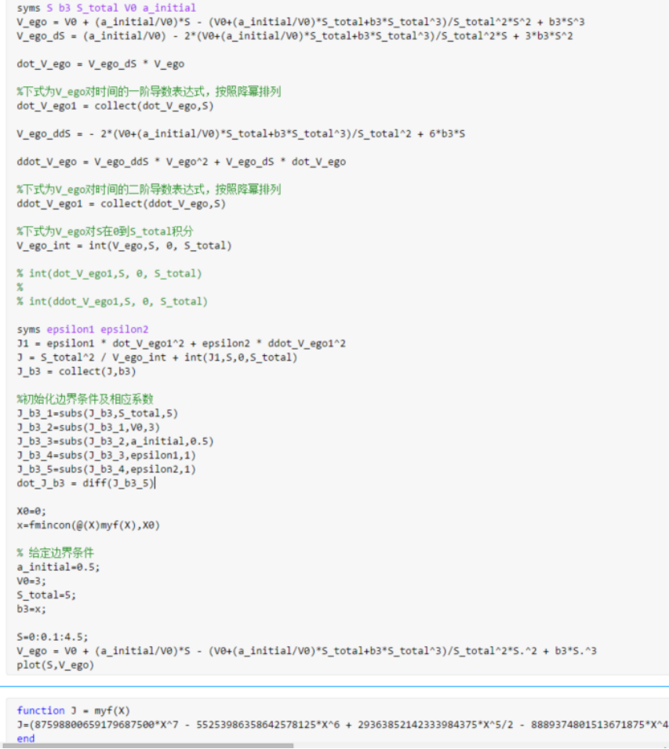Click the 'dot_V_ego1 = collect(dot_V_ego,S)' line
Screen dimensions: 669x749
pyautogui.click(x=115, y=105)
